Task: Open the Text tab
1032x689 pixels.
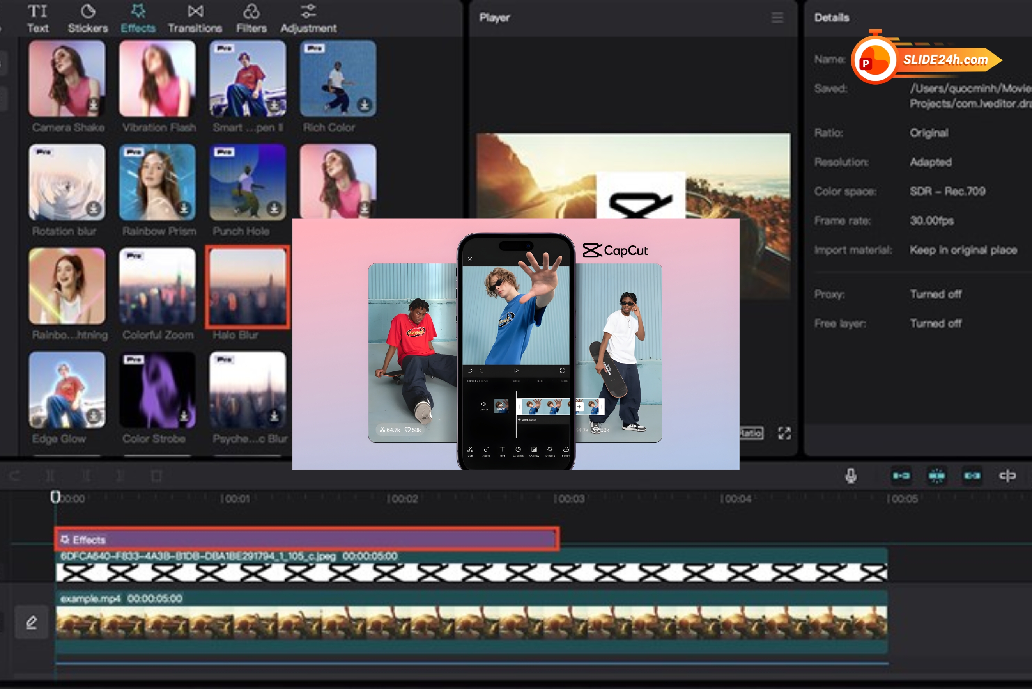Action: pos(38,18)
